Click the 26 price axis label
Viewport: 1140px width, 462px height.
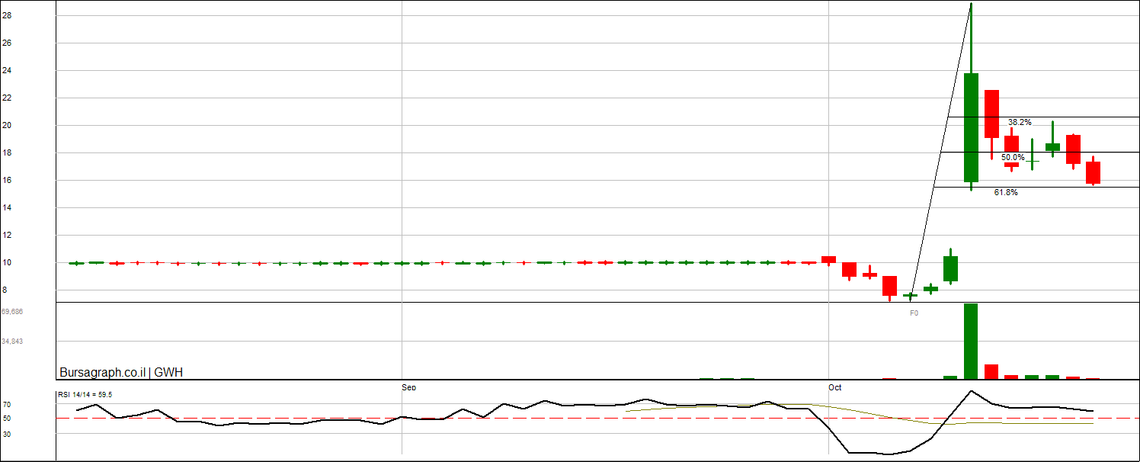[7, 43]
